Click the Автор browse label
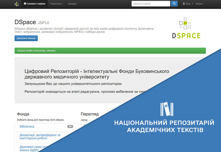221x152 pixels. coord(84,120)
